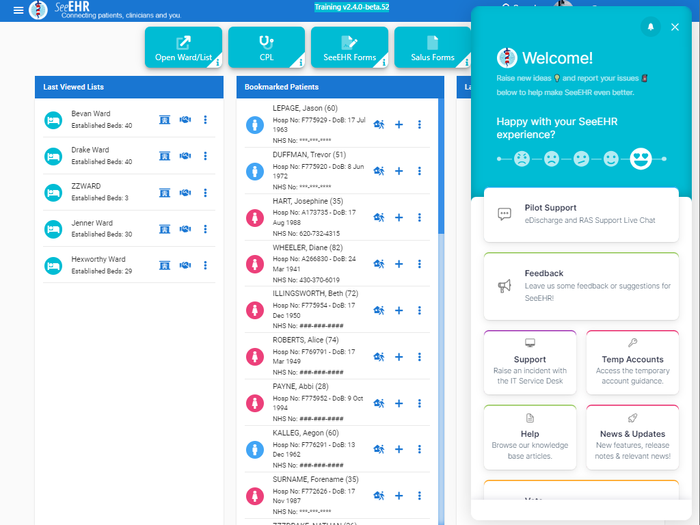Open the ward board icon for Bevan Ward
700x525 pixels.
pos(165,120)
